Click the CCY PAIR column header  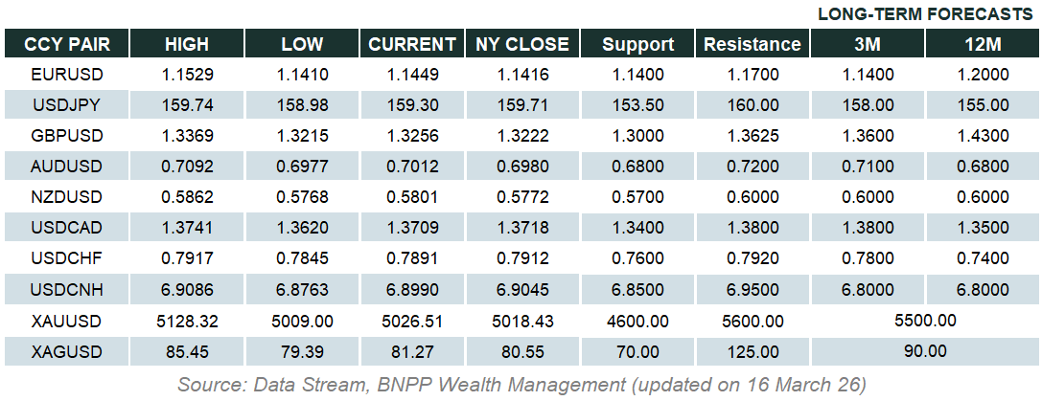pos(67,44)
